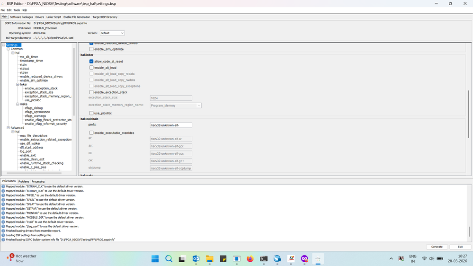This screenshot has height=266, width=473.
Task: Click the info icon beside 'Loading BSP settings'
Action: coord(3,235)
